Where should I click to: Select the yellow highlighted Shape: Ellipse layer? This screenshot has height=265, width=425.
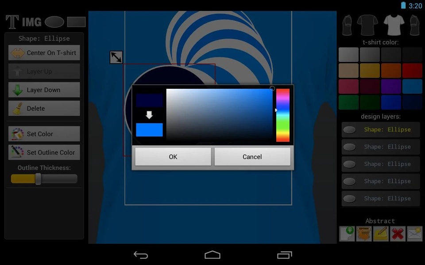381,129
